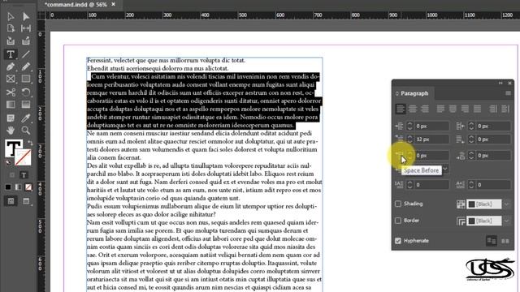Image resolution: width=520 pixels, height=292 pixels.
Task: Activate the Hand tool
Action: click(11, 130)
